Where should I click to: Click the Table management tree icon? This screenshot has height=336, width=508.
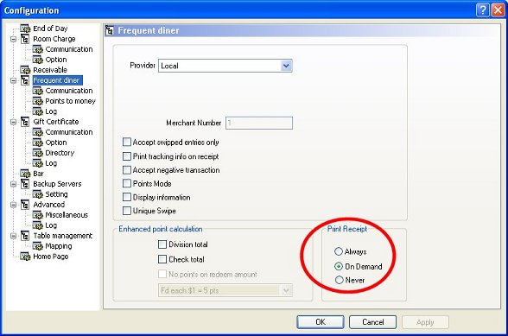(25, 236)
